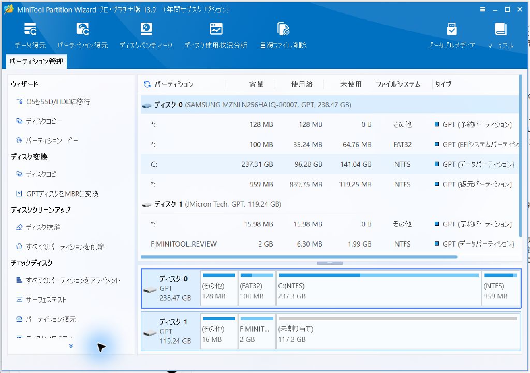Select ディスク 1 JMicron Tech header row

coord(330,205)
